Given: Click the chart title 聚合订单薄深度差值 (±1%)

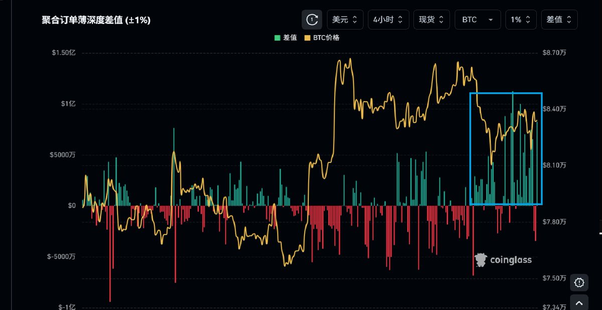Looking at the screenshot, I should [x=96, y=20].
